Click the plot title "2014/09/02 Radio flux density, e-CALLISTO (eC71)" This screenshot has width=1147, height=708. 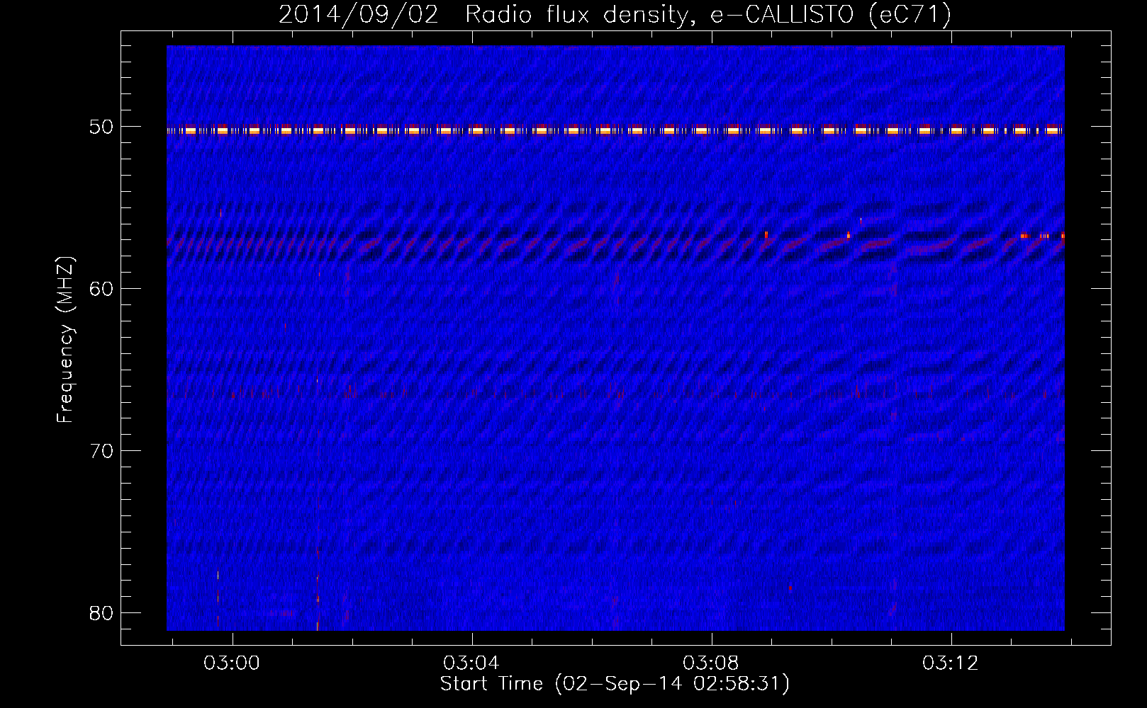(615, 15)
